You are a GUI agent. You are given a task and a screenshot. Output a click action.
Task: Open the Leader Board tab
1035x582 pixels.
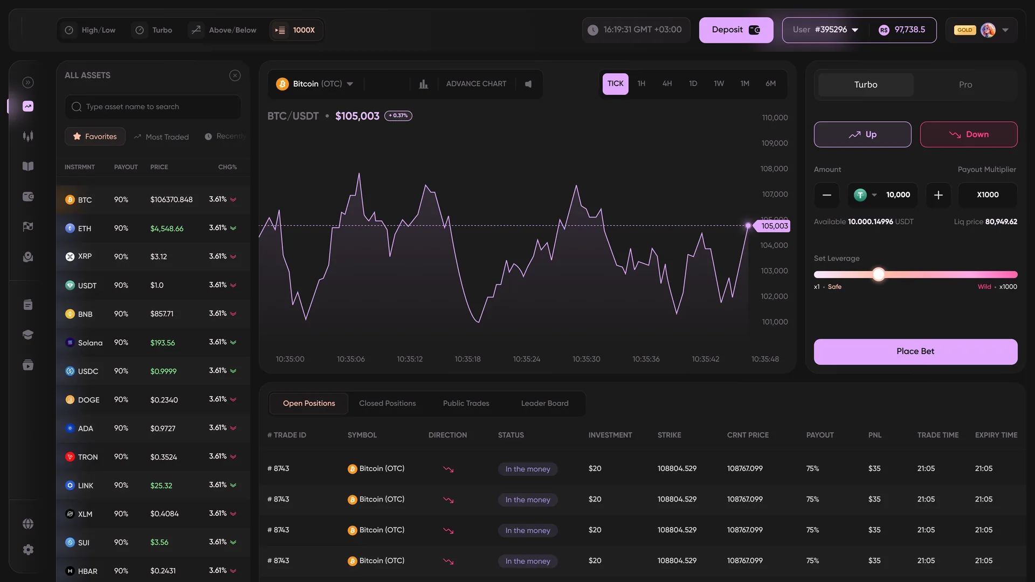click(544, 404)
